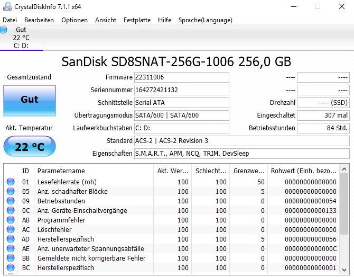Open the Bearbeiten menu
This screenshot has width=354, height=277.
pyautogui.click(x=39, y=20)
